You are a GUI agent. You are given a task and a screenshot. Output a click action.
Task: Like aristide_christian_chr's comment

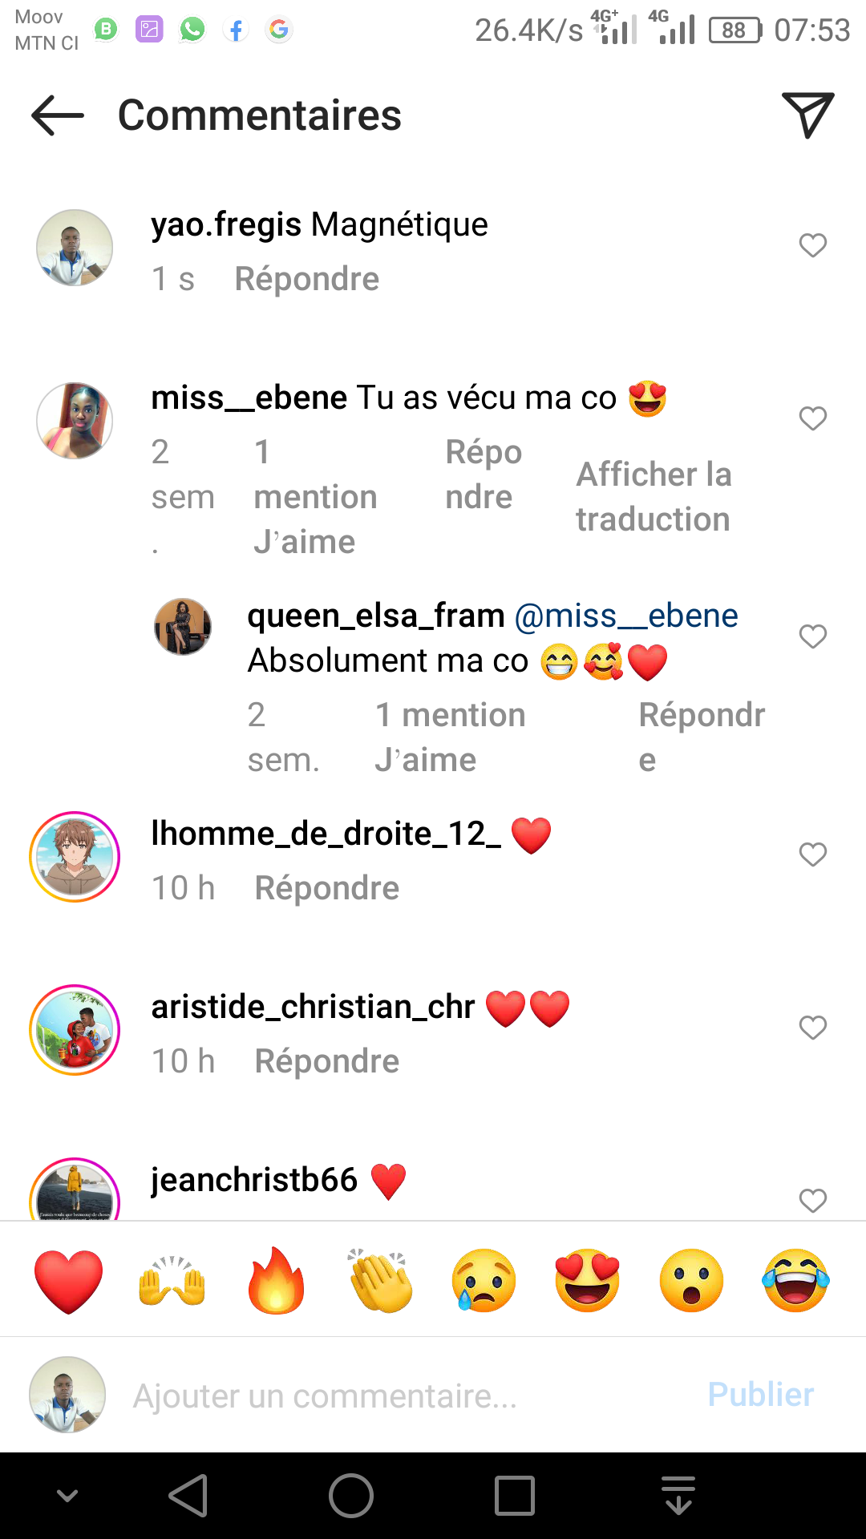pos(812,1028)
